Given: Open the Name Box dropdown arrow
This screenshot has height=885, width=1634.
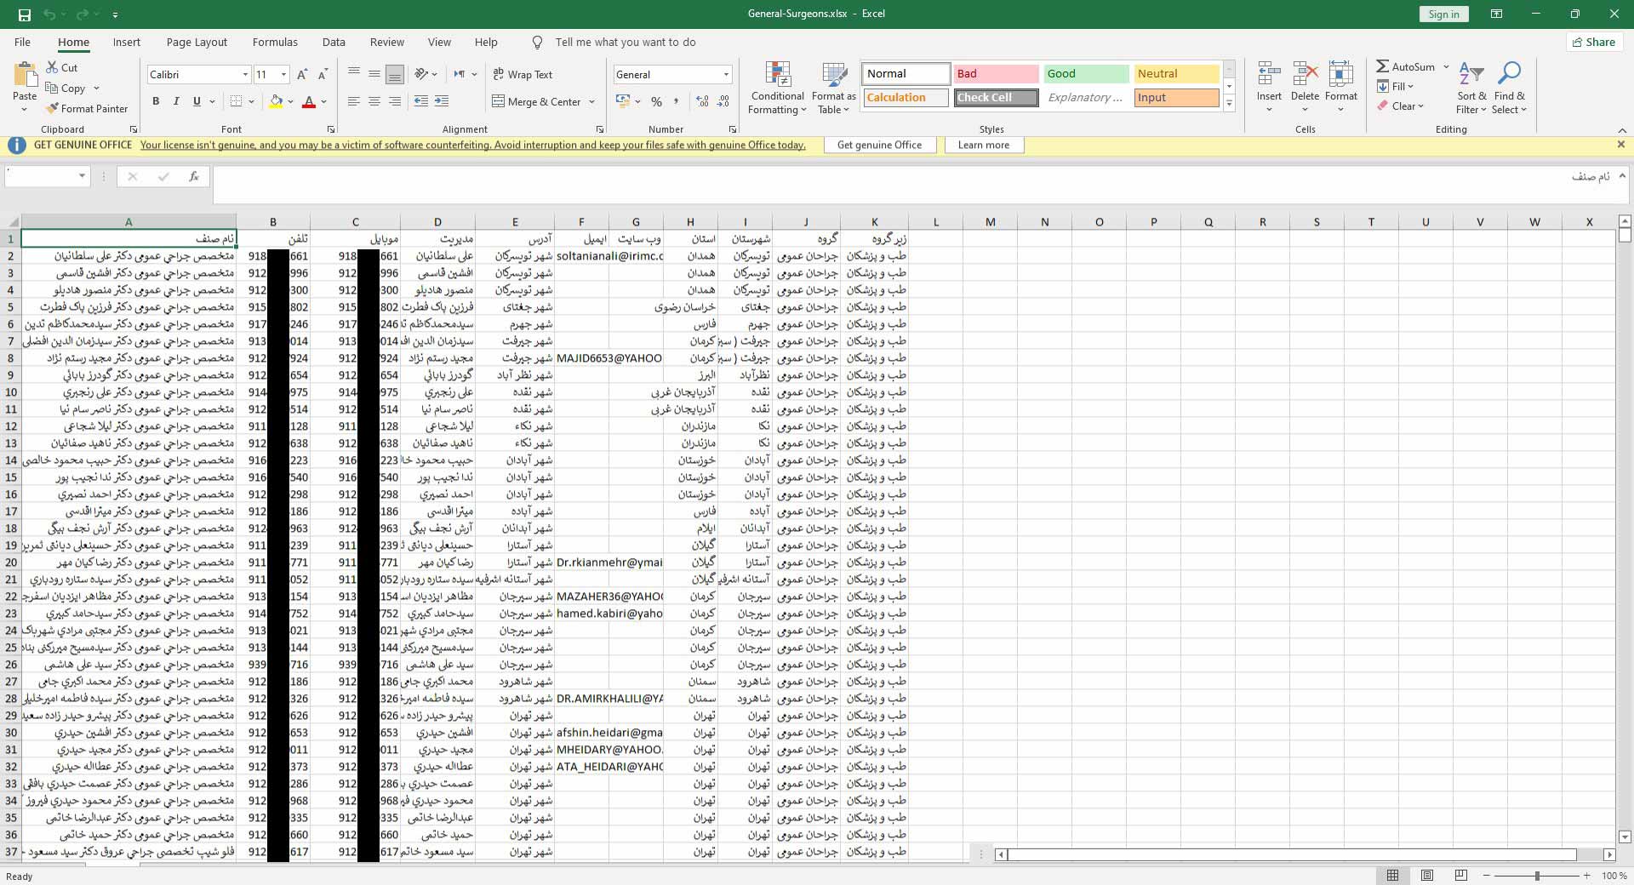Looking at the screenshot, I should click(82, 176).
